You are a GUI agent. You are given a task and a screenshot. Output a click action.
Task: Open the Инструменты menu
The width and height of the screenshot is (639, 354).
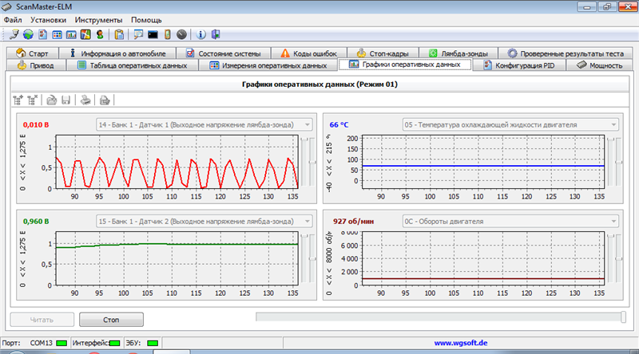[x=99, y=18]
